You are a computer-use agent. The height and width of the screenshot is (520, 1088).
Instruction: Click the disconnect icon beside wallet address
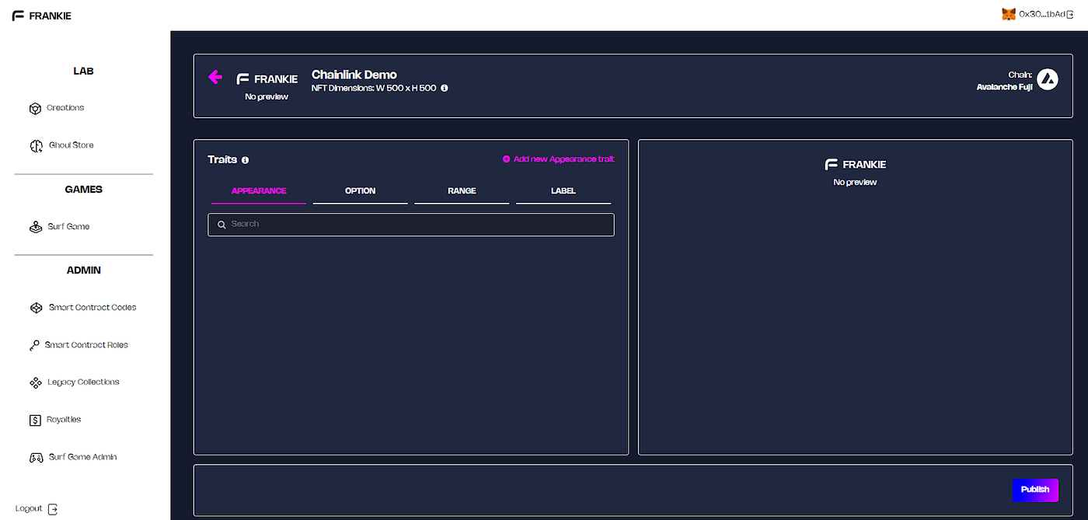click(1070, 14)
